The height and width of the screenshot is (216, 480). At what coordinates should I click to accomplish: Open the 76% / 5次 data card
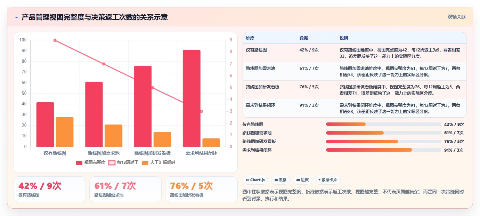pyautogui.click(x=201, y=189)
